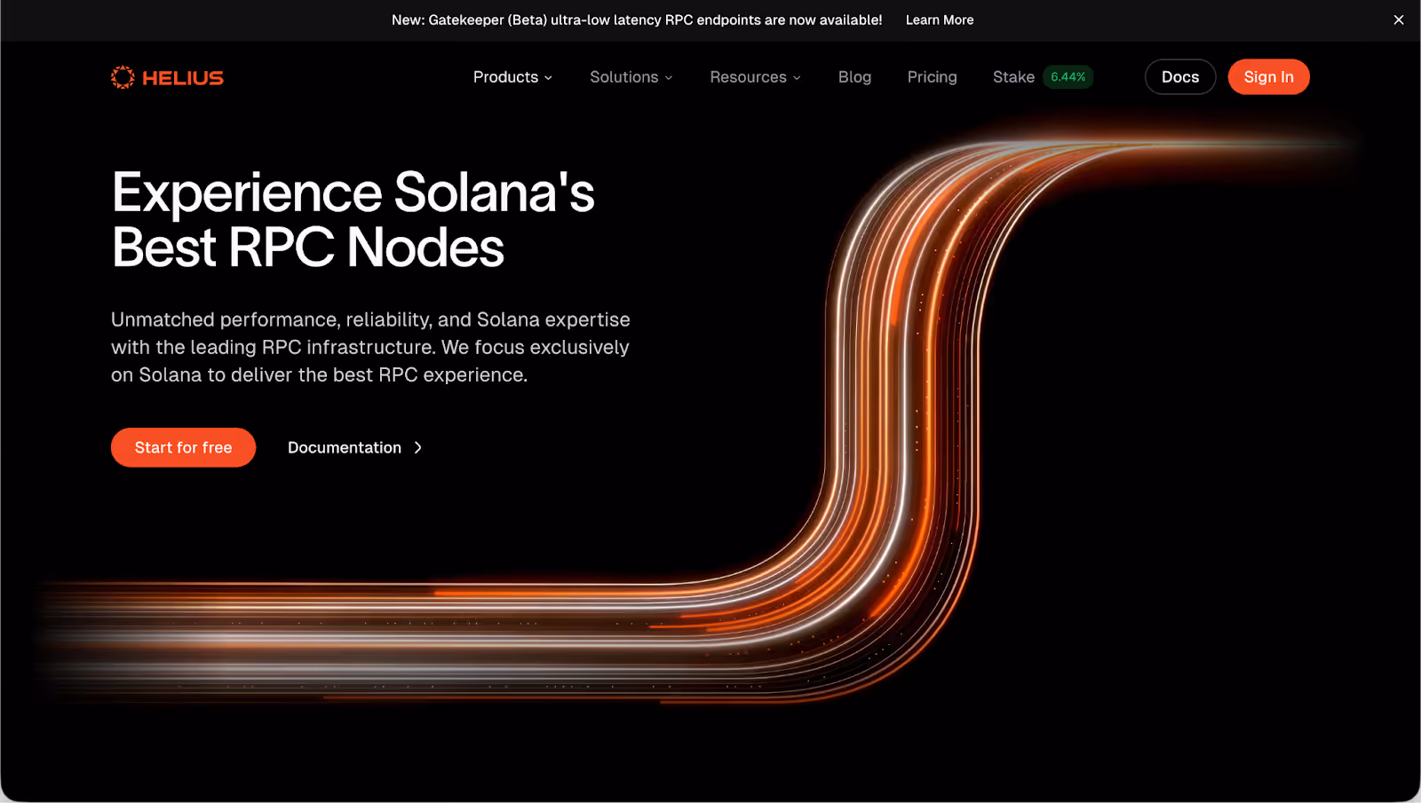Go to the Blog page
The height and width of the screenshot is (803, 1421).
pos(854,77)
